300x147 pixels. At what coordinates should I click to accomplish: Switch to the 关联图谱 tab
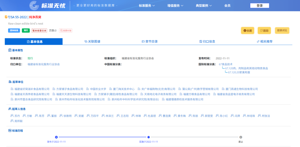(x=92, y=41)
